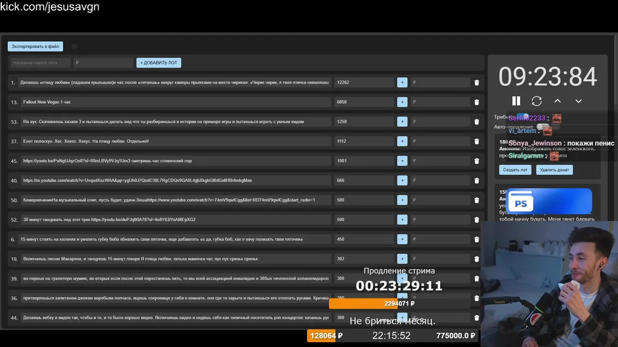Click the add-amount ruble field for lot 1
This screenshot has width=618, height=347.
[x=440, y=82]
